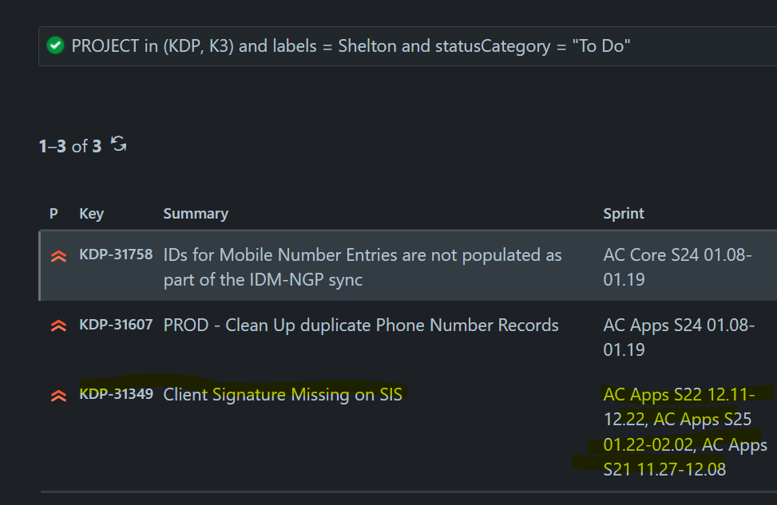Click the '1–3 of 3' results count
This screenshot has width=777, height=505.
(x=69, y=145)
